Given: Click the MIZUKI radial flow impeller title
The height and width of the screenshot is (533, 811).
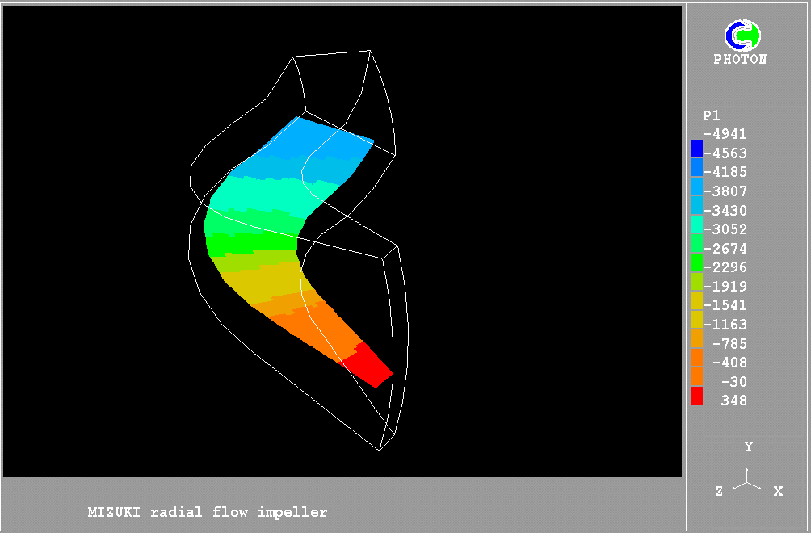Looking at the screenshot, I should (x=208, y=512).
